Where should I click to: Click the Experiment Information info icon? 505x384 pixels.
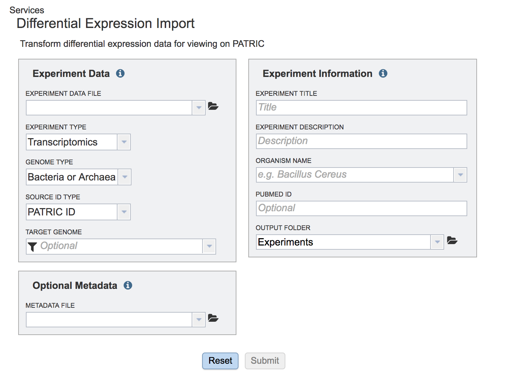click(x=383, y=73)
